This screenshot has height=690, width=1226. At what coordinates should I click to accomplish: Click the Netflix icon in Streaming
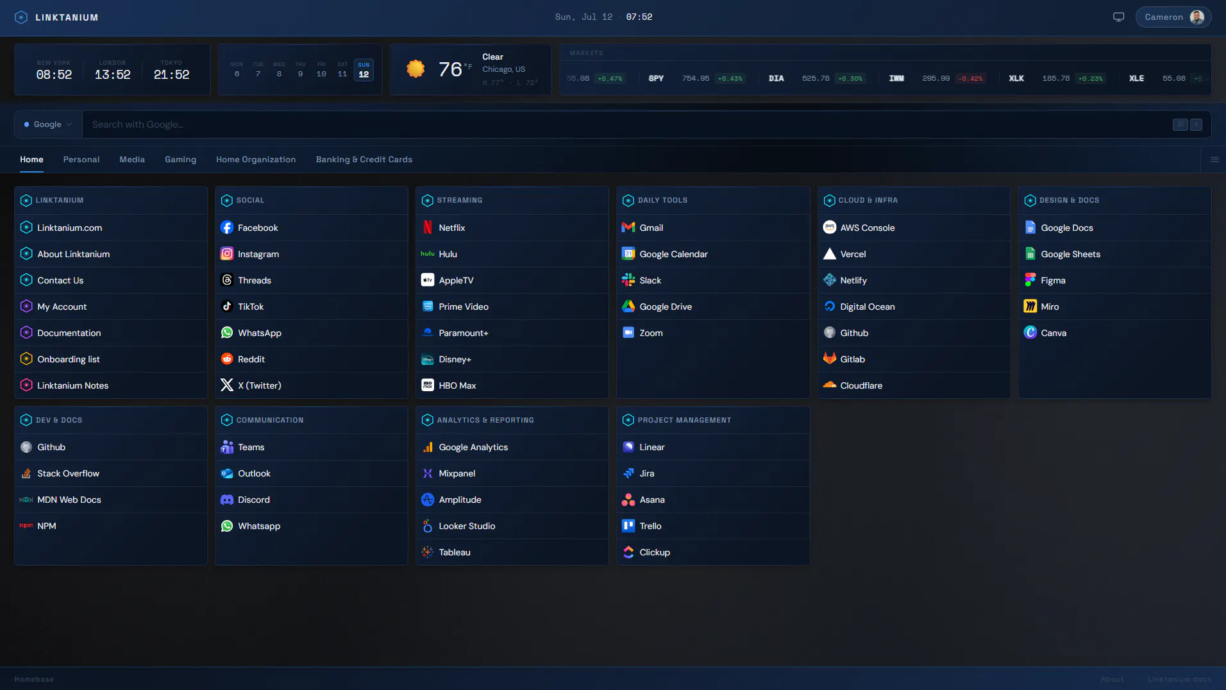click(x=428, y=228)
